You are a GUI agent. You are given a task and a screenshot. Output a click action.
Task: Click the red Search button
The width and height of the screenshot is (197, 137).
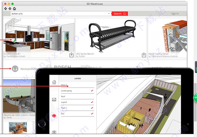coord(120,14)
